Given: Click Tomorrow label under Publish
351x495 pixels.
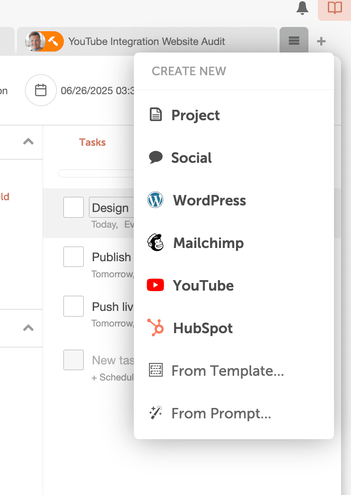Looking at the screenshot, I should pos(113,274).
